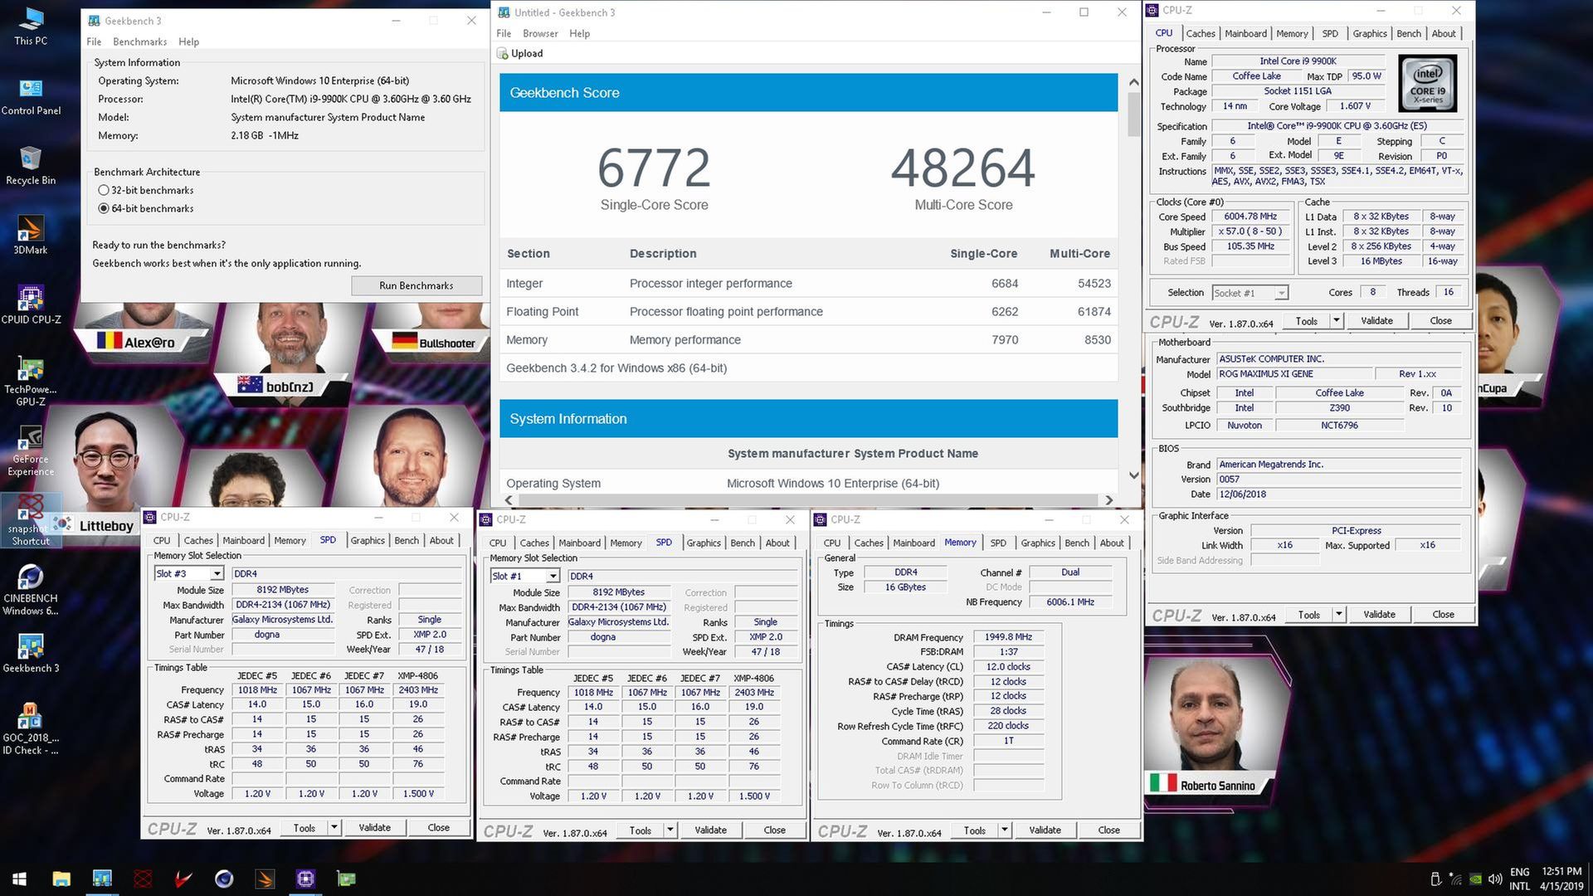This screenshot has height=896, width=1593.
Task: Switch to Bench tab in top CPU-Z
Action: 1408,33
